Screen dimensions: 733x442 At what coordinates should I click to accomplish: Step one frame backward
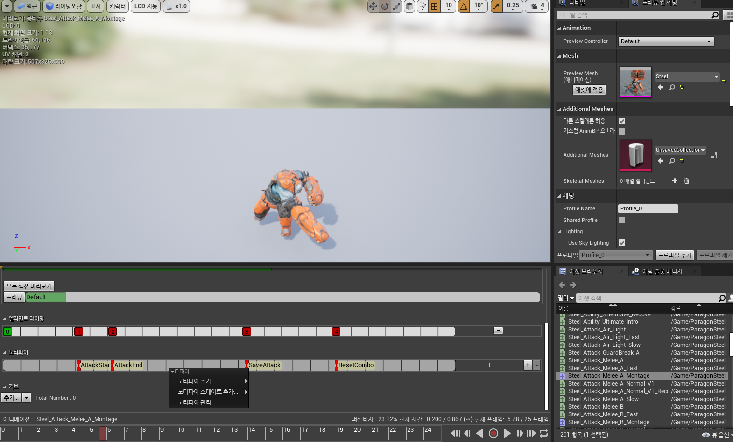click(467, 433)
